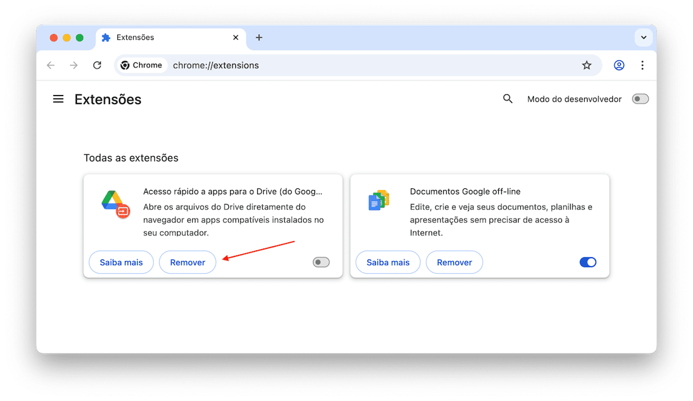Image resolution: width=693 pixels, height=401 pixels.
Task: Bookmark this page with the star icon
Action: [x=586, y=65]
